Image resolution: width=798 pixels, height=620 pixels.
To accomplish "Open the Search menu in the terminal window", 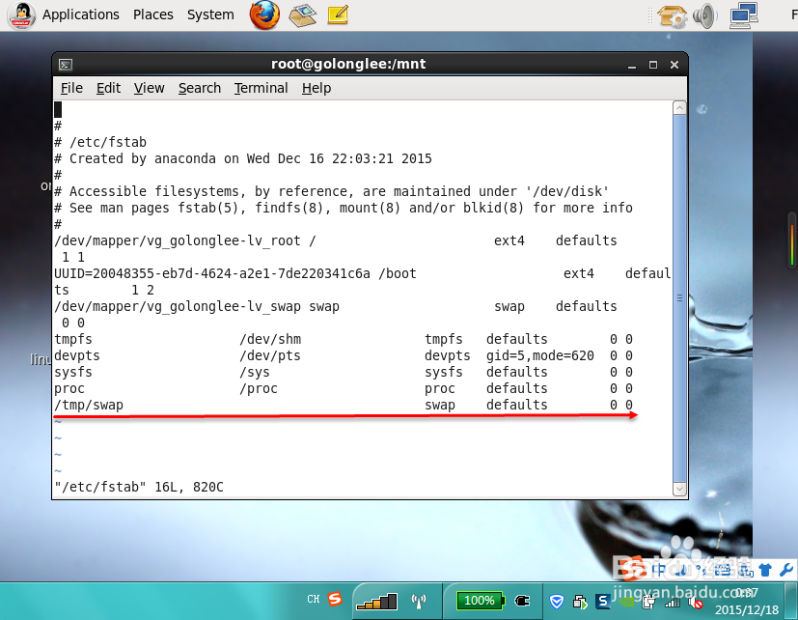I will pos(199,88).
